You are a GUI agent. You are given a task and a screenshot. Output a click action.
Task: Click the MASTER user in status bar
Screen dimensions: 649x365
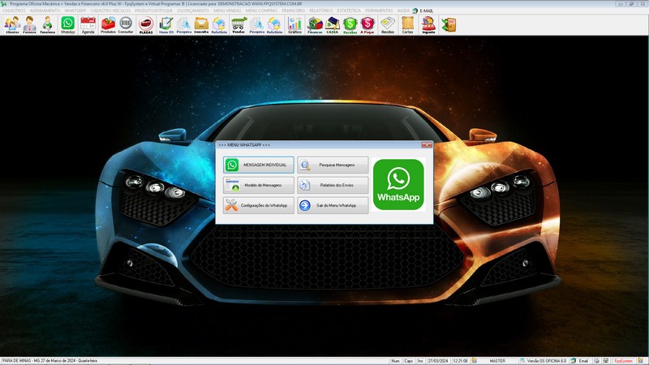point(497,361)
